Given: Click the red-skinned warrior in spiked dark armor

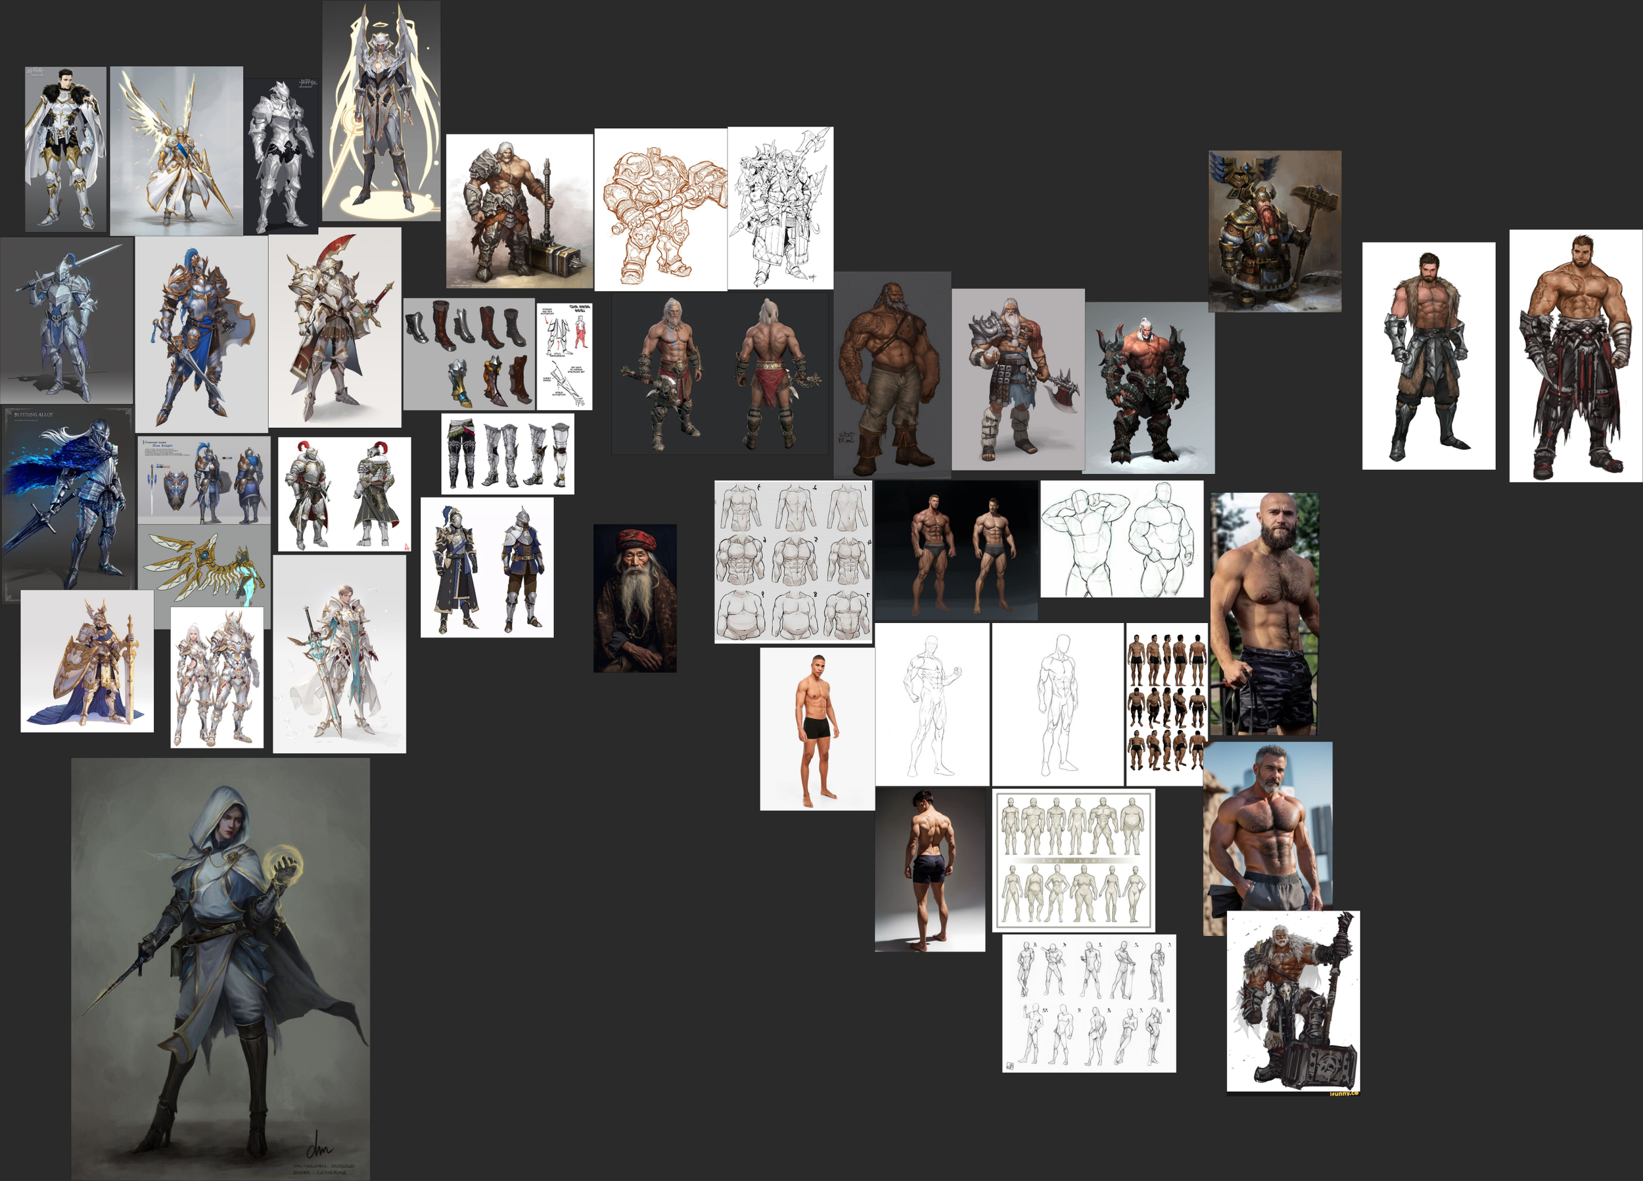Looking at the screenshot, I should click(x=1149, y=388).
